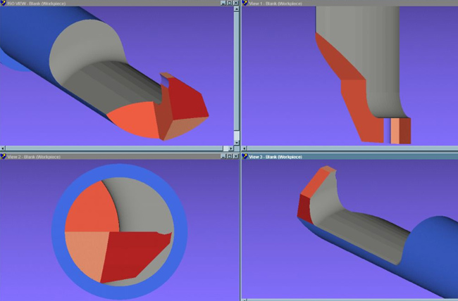Click ISO VIEW vertical scrollbar up arrow
Viewport: 458px width, 301px height.
point(237,11)
